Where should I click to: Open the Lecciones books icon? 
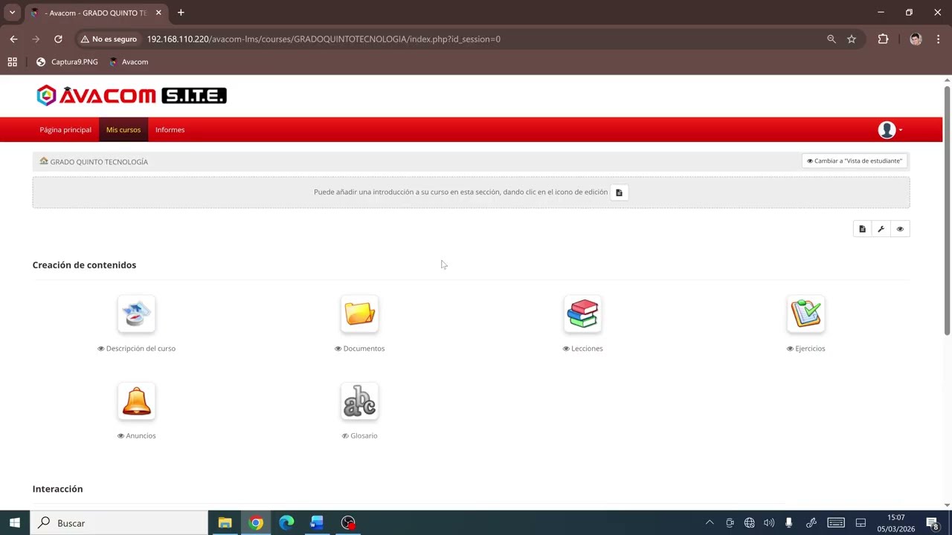(x=582, y=314)
